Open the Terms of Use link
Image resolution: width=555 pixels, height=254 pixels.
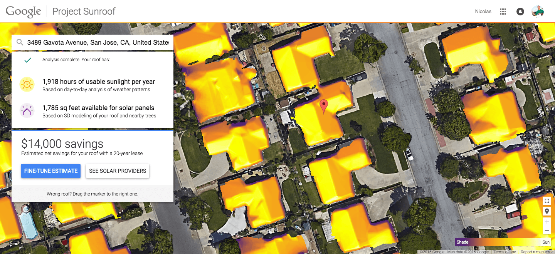click(505, 252)
